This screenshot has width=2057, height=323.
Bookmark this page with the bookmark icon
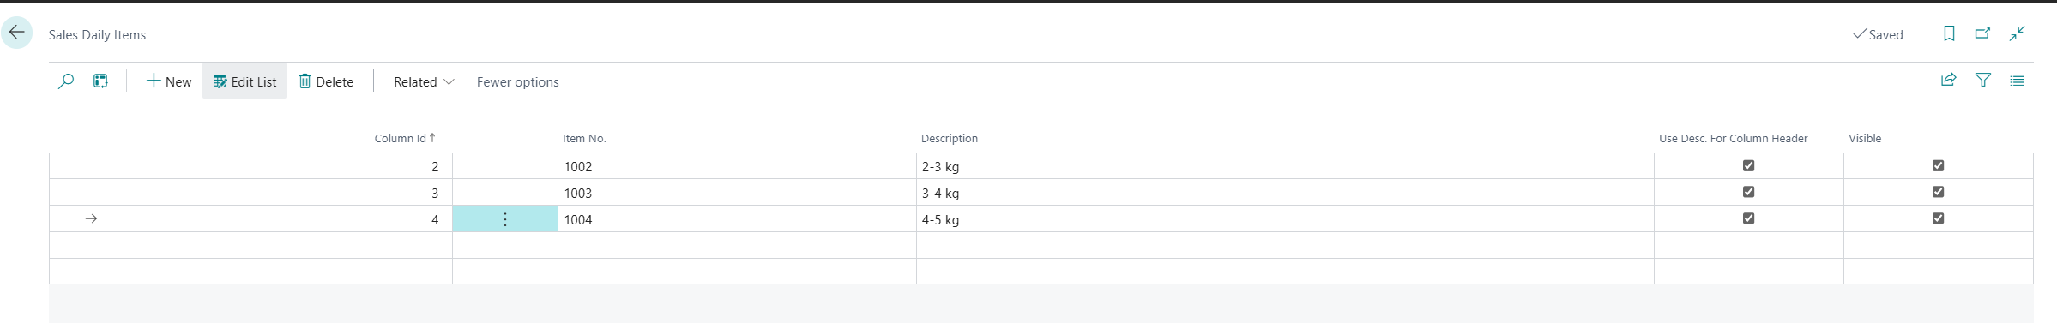1949,33
